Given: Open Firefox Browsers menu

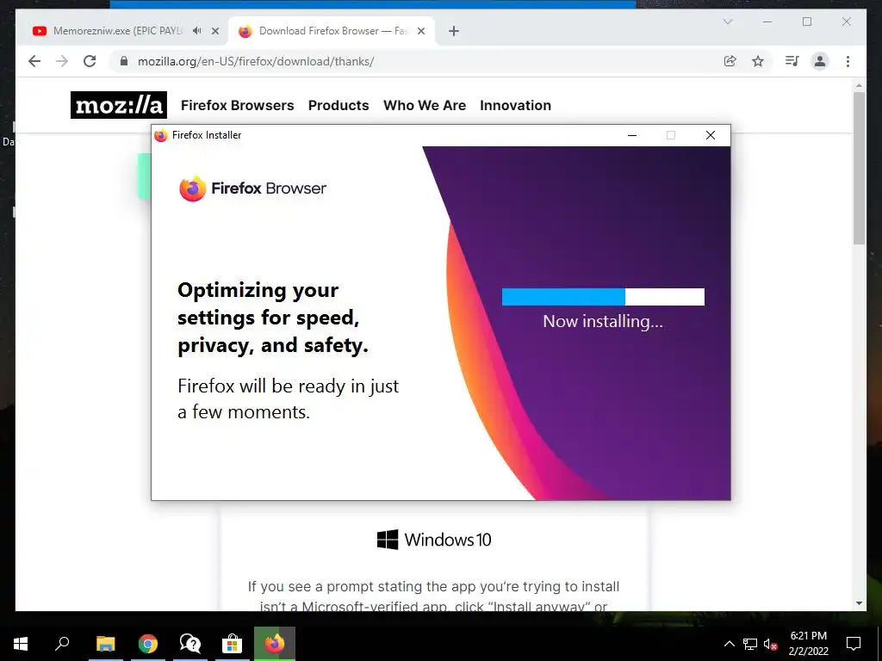Looking at the screenshot, I should (238, 105).
